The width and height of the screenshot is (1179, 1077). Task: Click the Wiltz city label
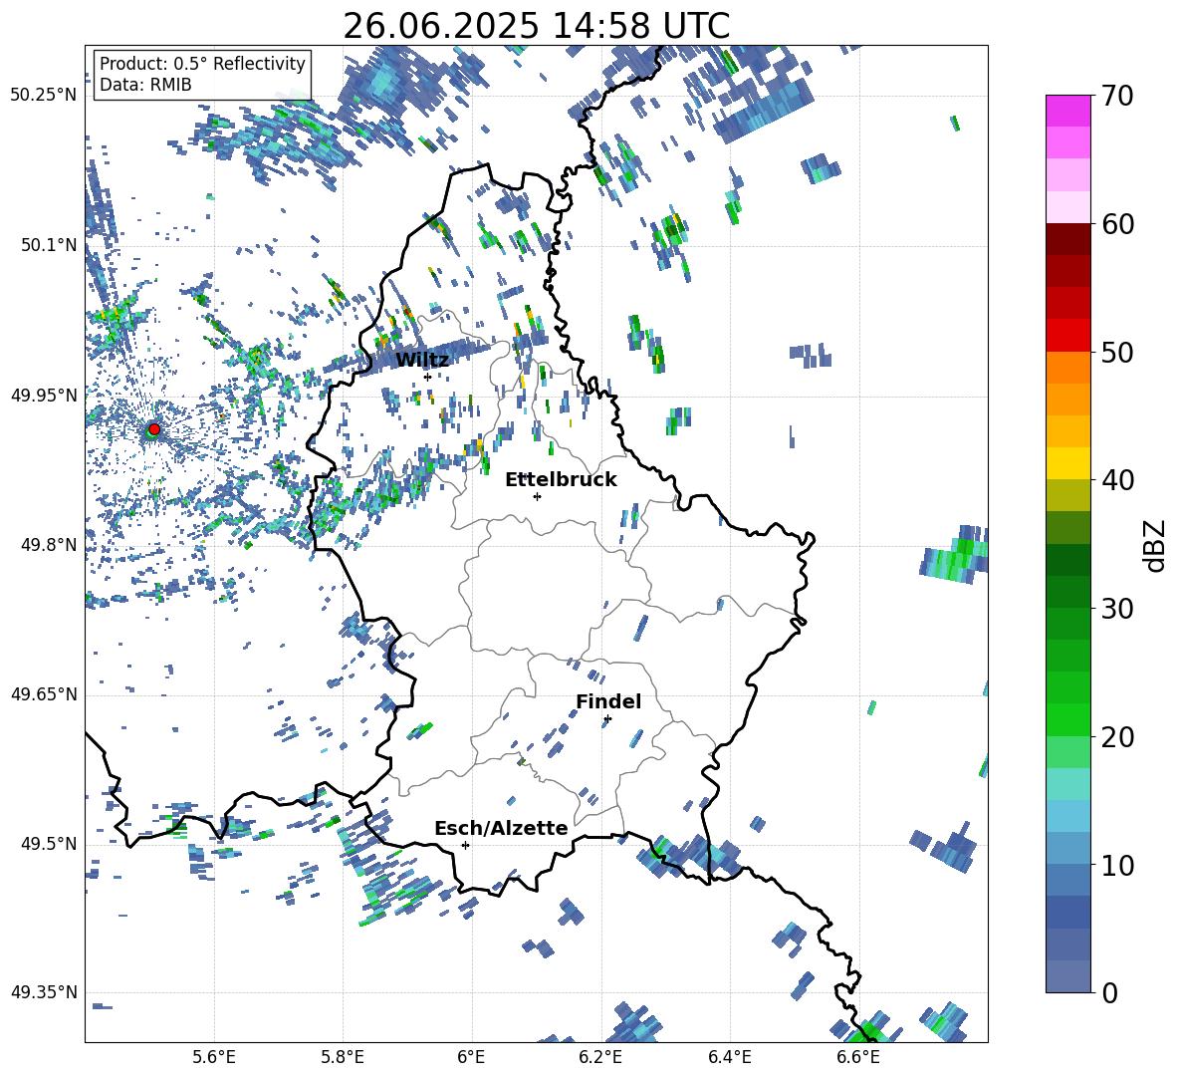422,361
